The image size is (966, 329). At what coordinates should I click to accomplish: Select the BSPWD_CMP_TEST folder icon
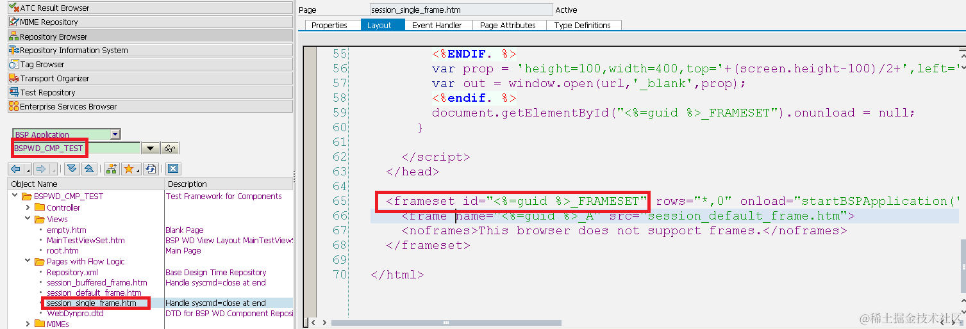27,196
